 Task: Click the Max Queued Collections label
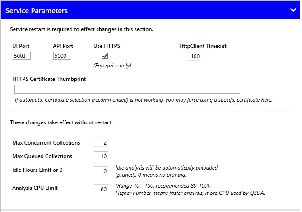click(x=42, y=156)
